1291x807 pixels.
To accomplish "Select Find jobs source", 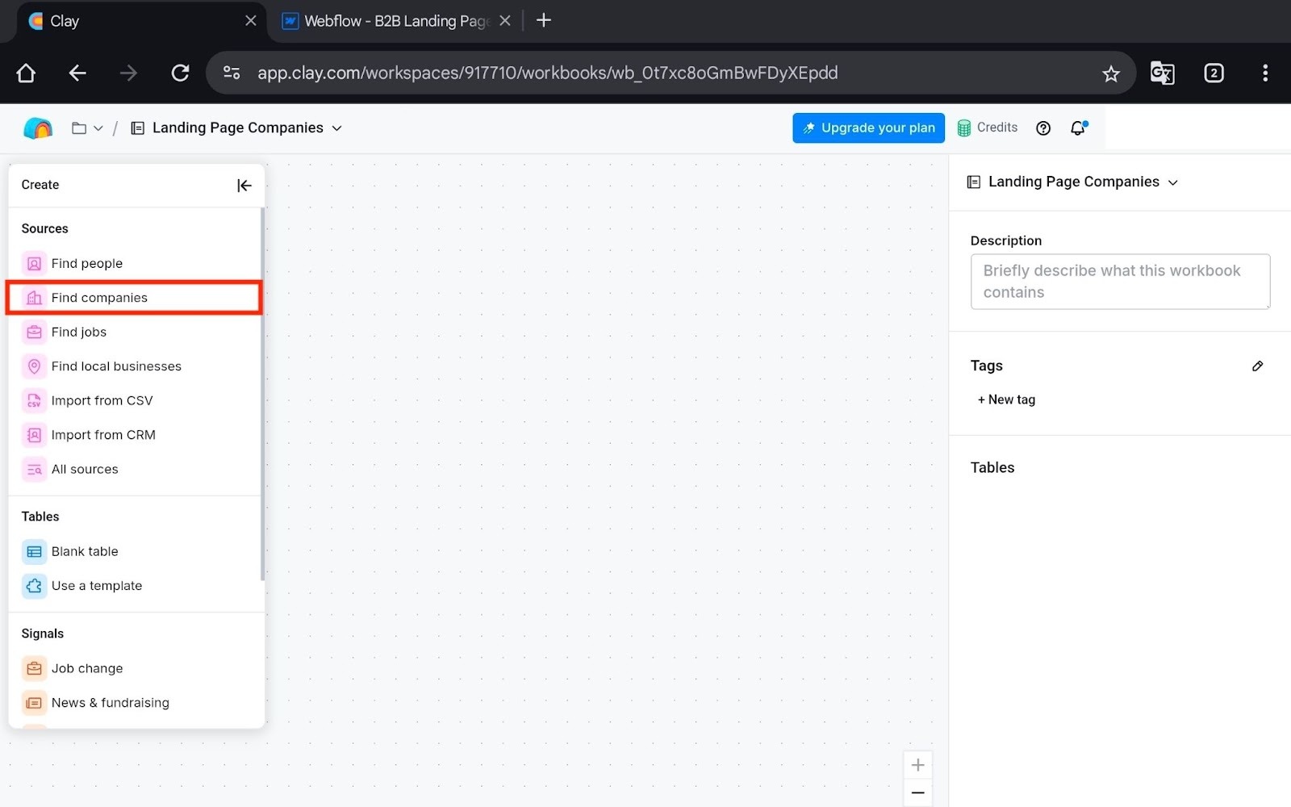I will pos(135,332).
